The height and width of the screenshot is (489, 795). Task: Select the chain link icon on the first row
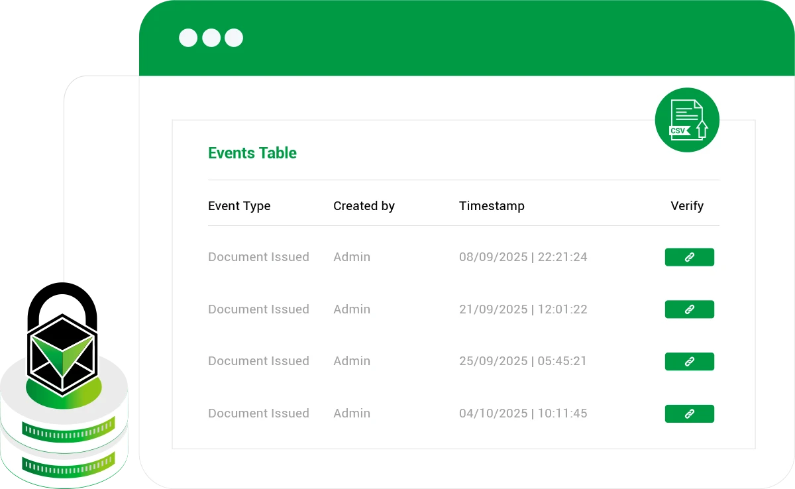point(689,257)
